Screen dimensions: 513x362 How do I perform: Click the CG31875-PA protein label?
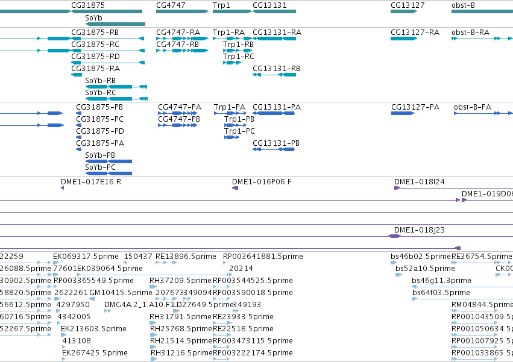[100, 143]
